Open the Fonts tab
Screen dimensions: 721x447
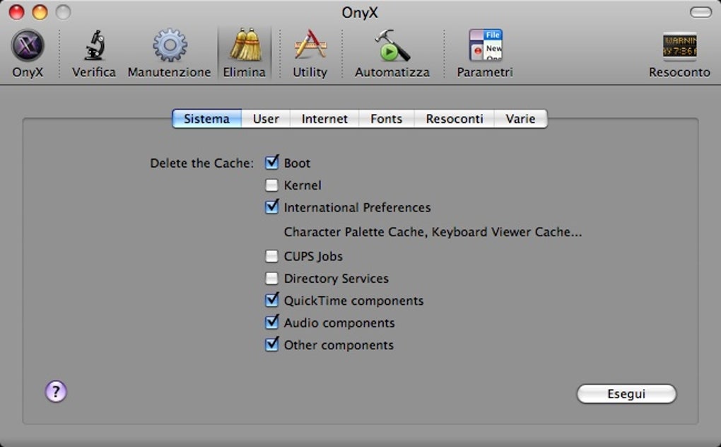[x=386, y=119]
